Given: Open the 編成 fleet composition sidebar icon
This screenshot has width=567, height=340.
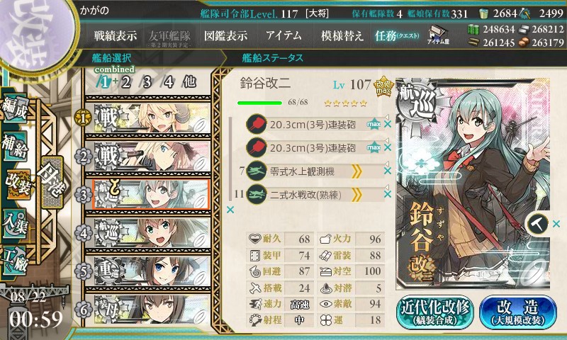Looking at the screenshot, I should click(15, 109).
